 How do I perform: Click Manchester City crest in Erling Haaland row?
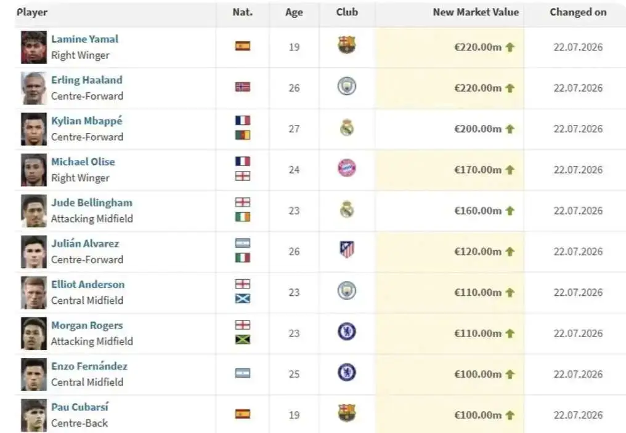[346, 87]
